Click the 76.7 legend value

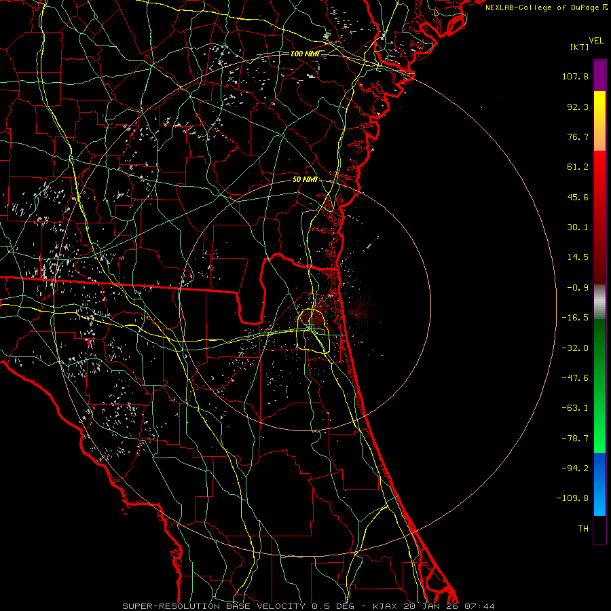tap(578, 136)
